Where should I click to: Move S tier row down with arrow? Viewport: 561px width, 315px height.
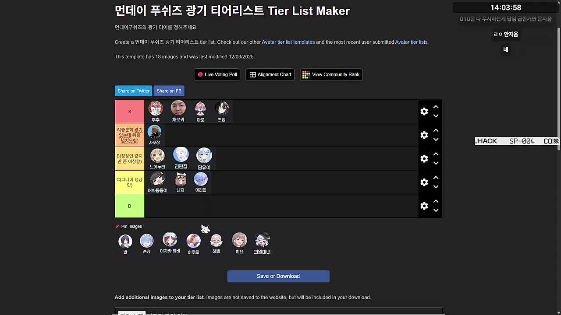pyautogui.click(x=436, y=116)
